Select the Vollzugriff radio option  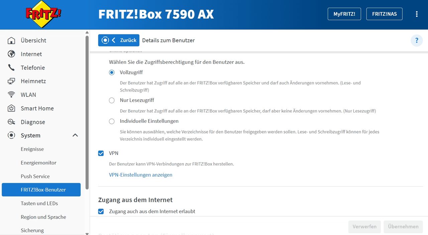point(112,72)
